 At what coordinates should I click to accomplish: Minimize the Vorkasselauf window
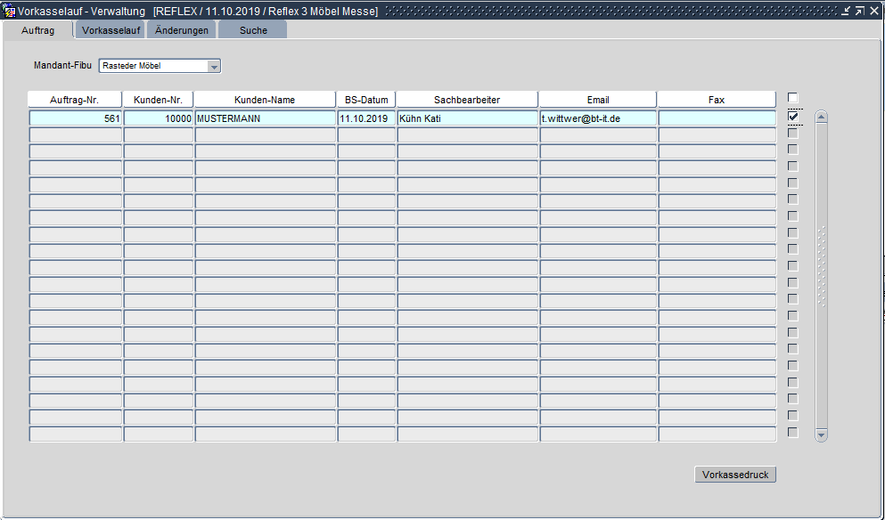(x=846, y=11)
